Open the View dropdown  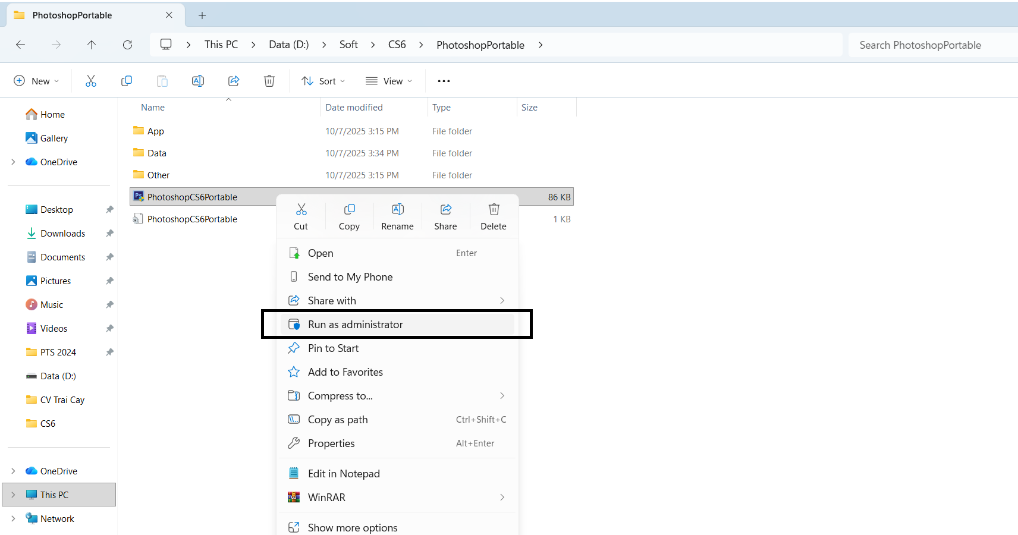coord(389,81)
